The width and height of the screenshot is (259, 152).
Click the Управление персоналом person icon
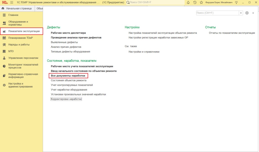4,58
